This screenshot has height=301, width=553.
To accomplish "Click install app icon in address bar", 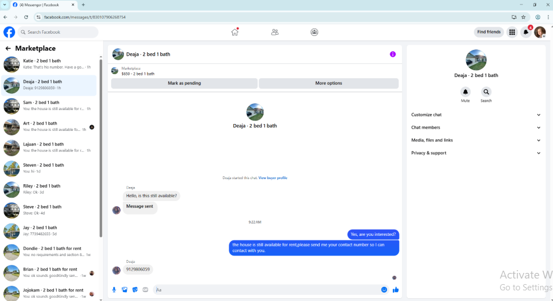I will pos(514,17).
